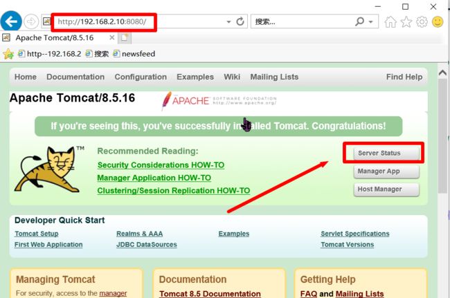The width and height of the screenshot is (450, 298).
Task: Click the Apache Software Foundation logo
Action: click(219, 100)
